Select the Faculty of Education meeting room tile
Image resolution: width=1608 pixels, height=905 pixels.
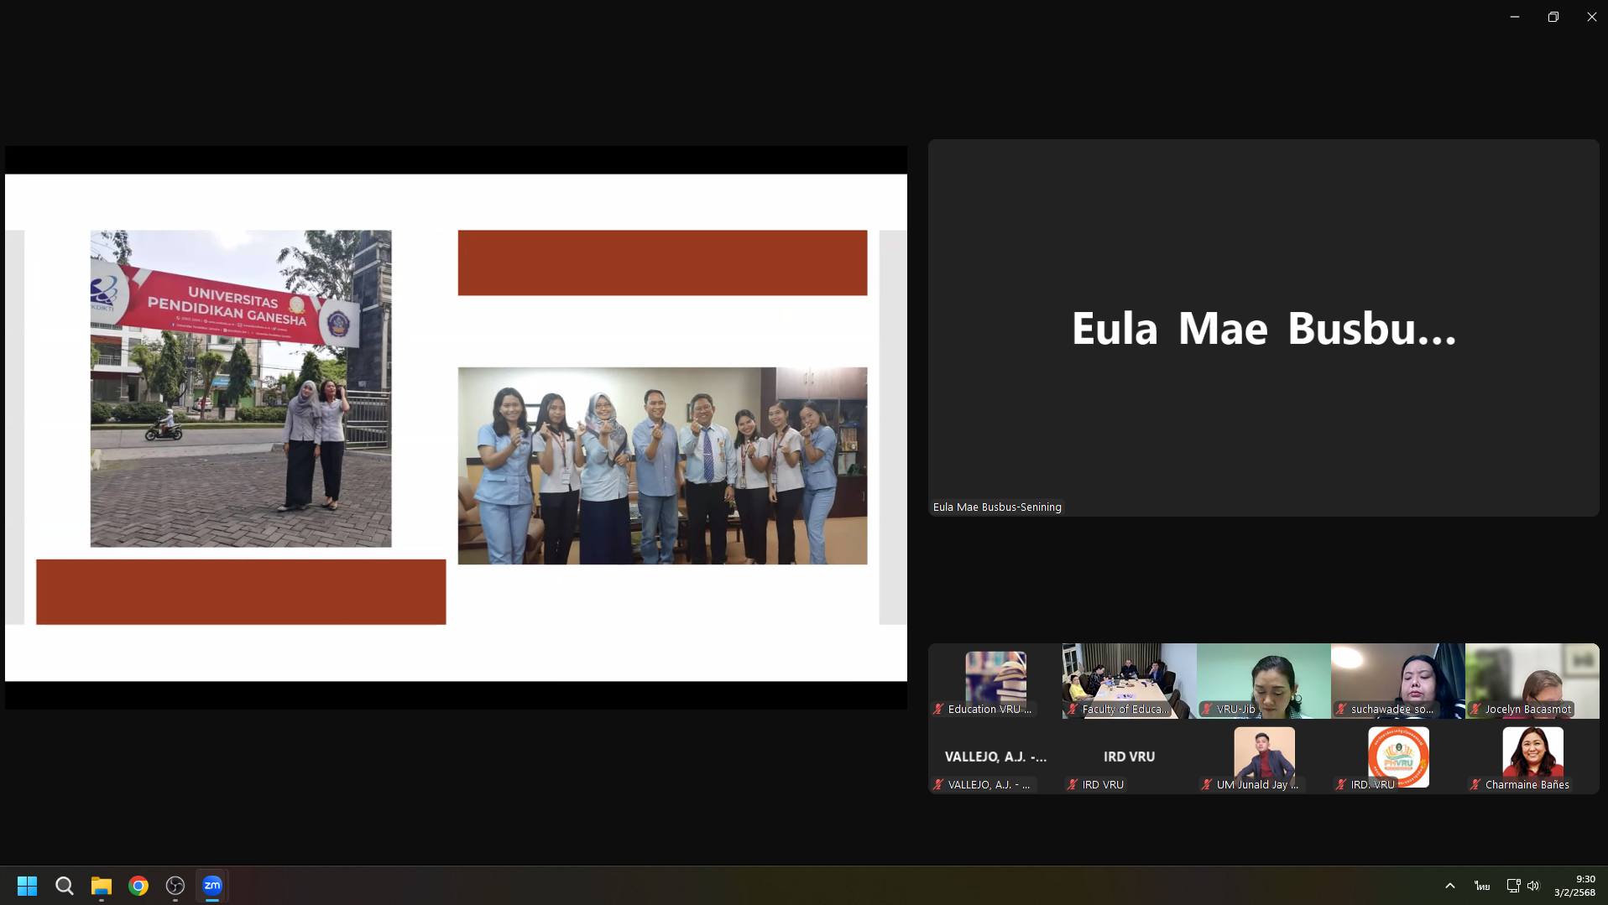pyautogui.click(x=1130, y=679)
